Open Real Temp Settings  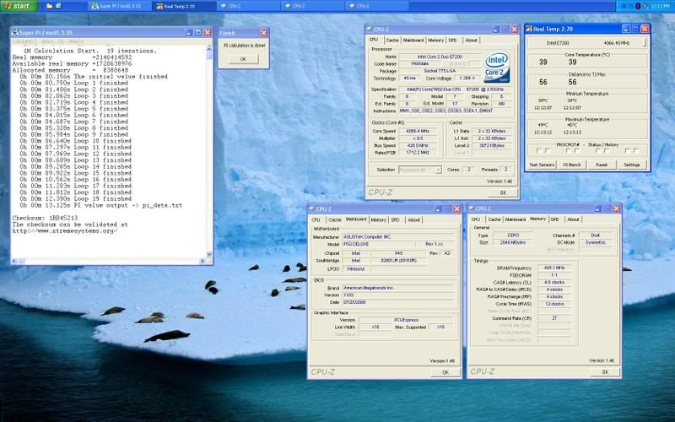coord(631,165)
